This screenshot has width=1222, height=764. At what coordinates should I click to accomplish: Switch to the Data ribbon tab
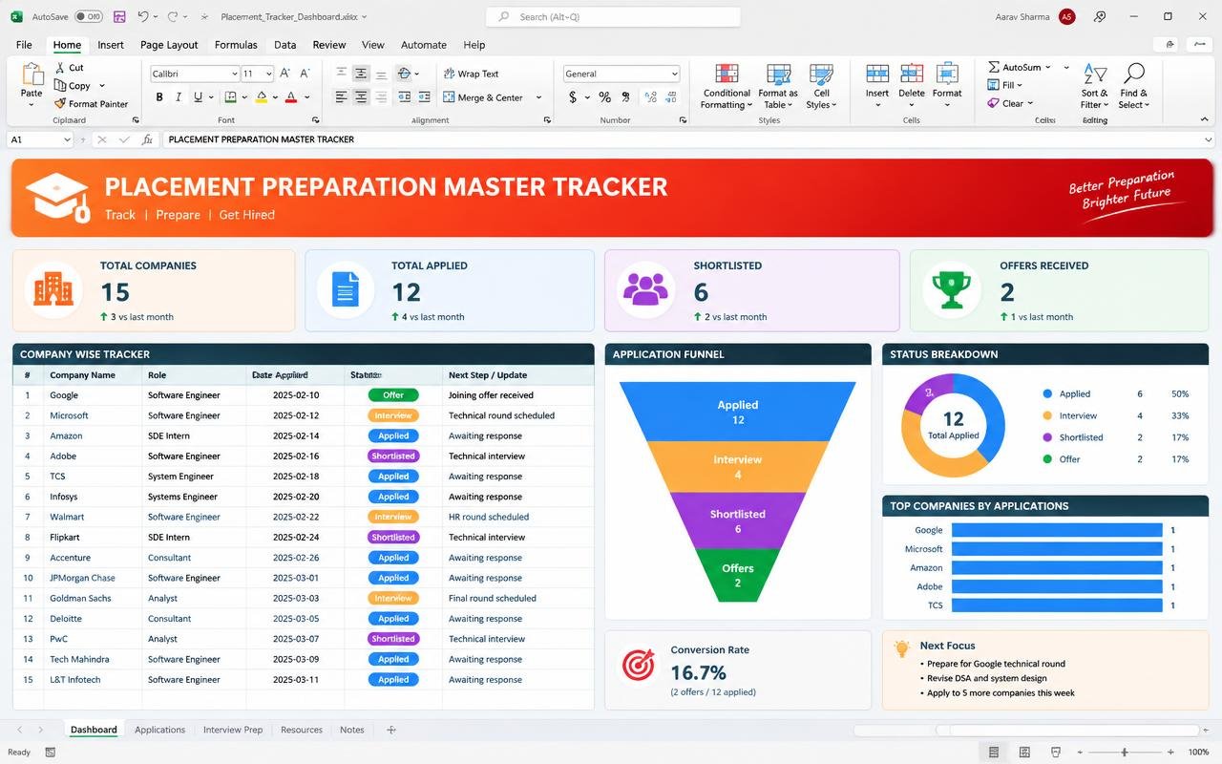[284, 45]
